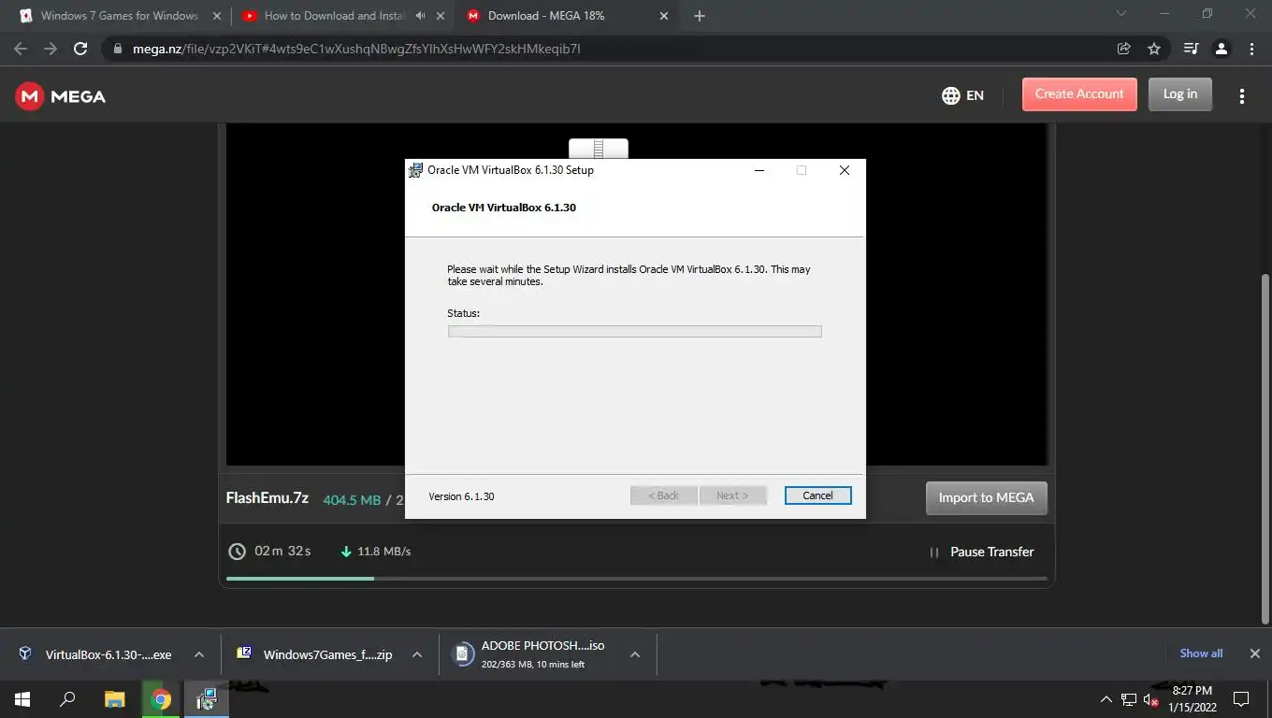Open the Chrome profile icon
1272x718 pixels.
1221,49
